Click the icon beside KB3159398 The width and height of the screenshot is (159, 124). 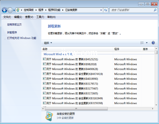tap(45, 103)
